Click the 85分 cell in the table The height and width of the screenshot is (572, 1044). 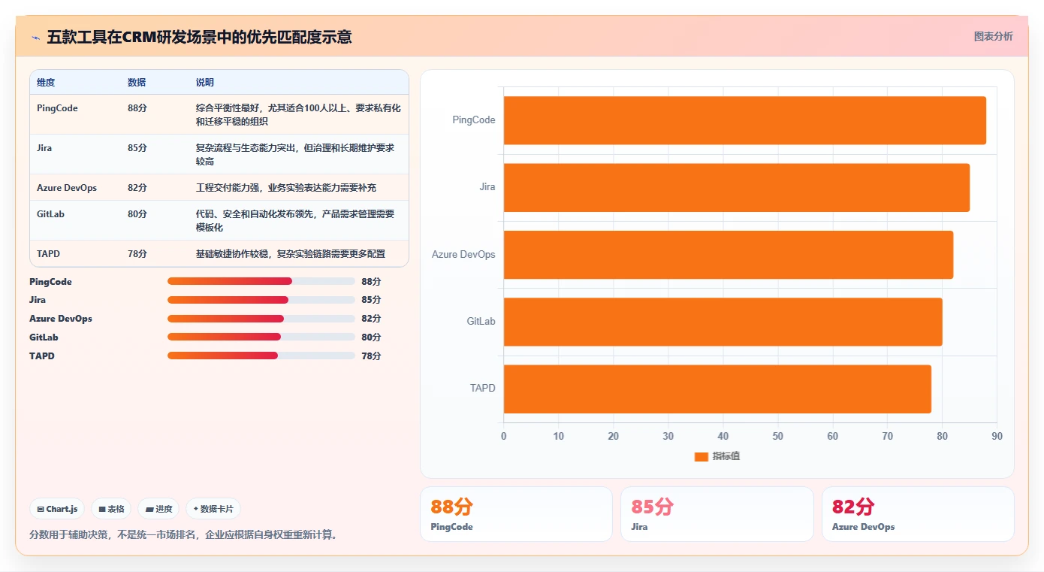point(137,148)
